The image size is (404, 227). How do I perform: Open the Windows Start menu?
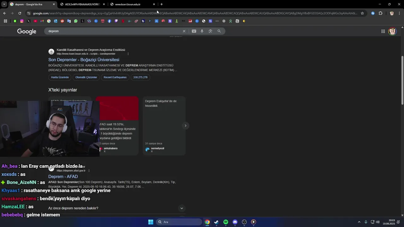click(151, 222)
